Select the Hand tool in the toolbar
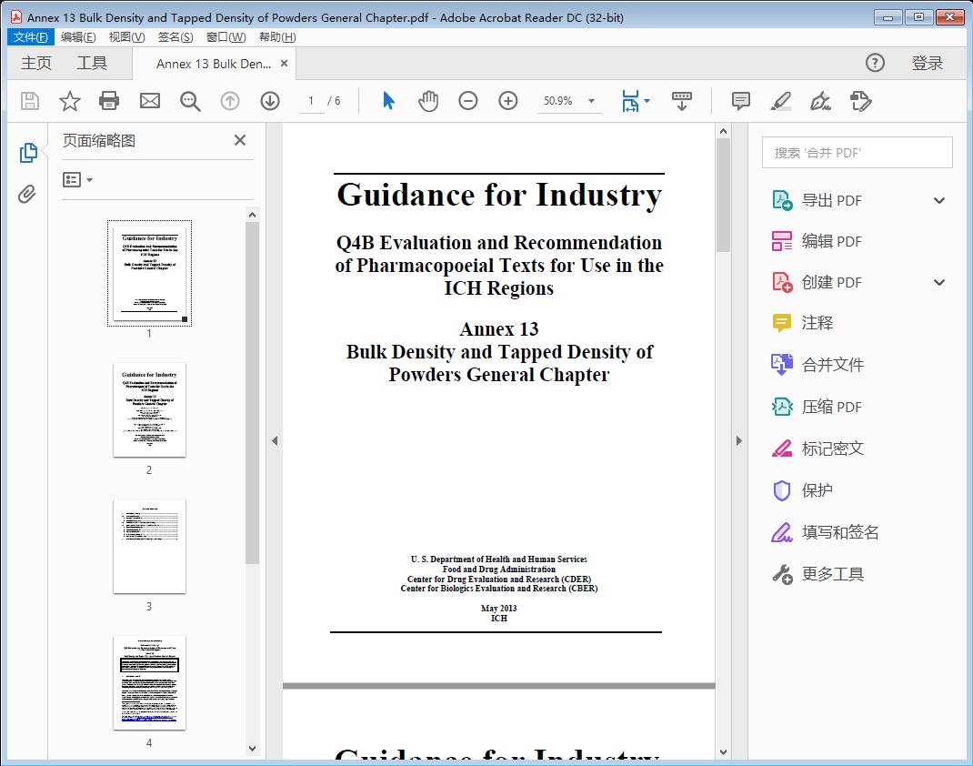The image size is (973, 766). coord(426,100)
